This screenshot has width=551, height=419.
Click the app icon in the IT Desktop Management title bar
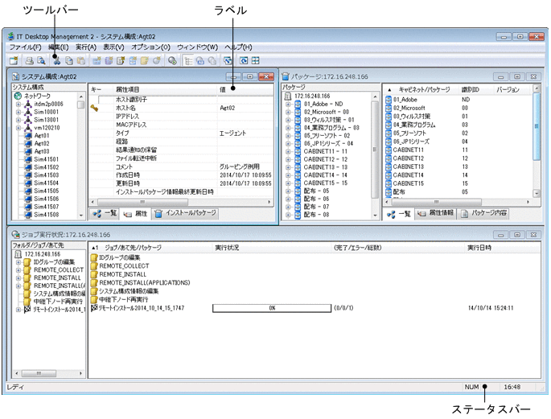(11, 36)
